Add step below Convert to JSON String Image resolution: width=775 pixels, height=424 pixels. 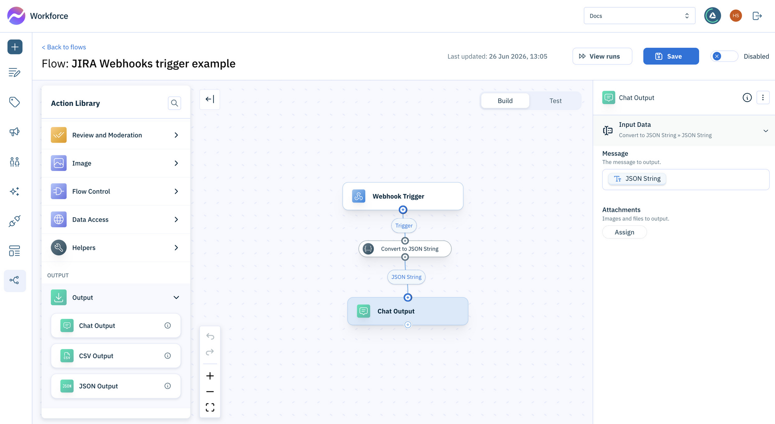pos(405,257)
